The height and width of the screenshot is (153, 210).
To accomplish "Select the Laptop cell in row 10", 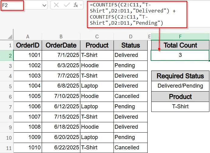I will click(x=97, y=137).
